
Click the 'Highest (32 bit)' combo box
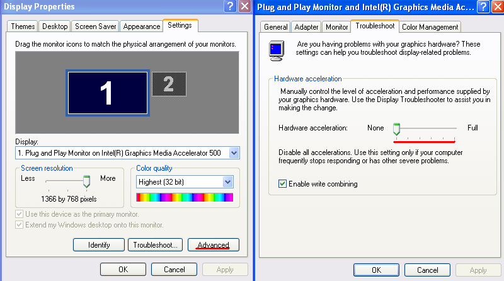point(185,182)
